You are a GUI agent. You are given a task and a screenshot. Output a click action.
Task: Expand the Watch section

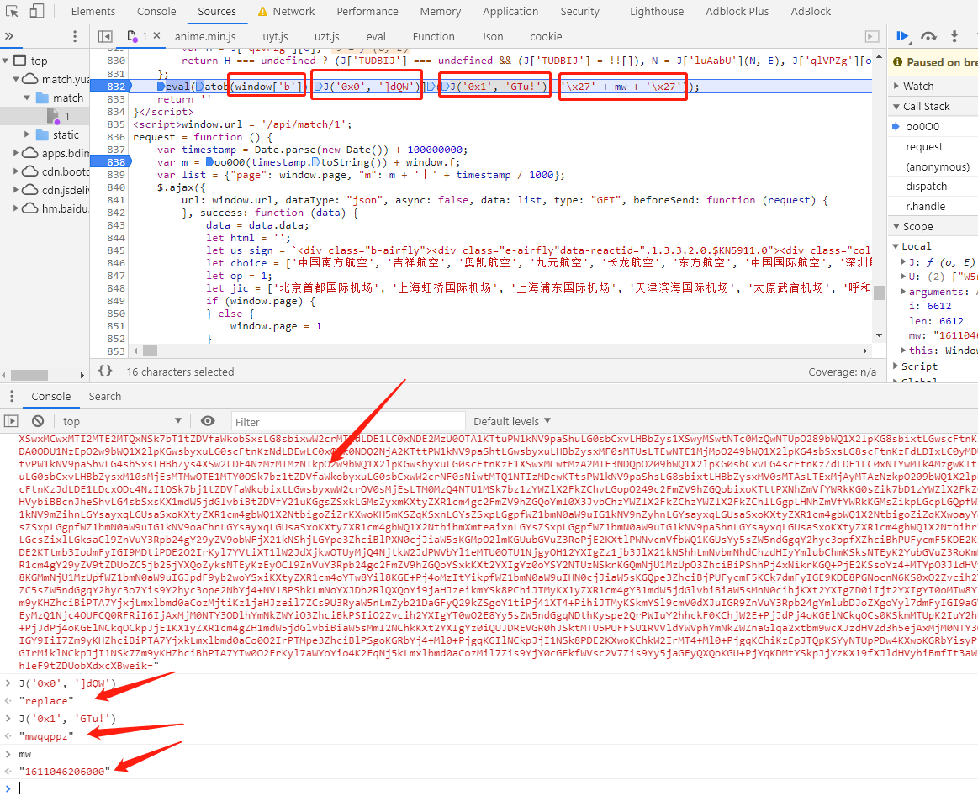point(917,86)
